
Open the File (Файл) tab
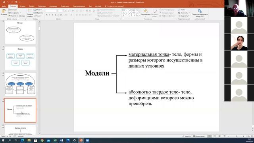[4, 6]
